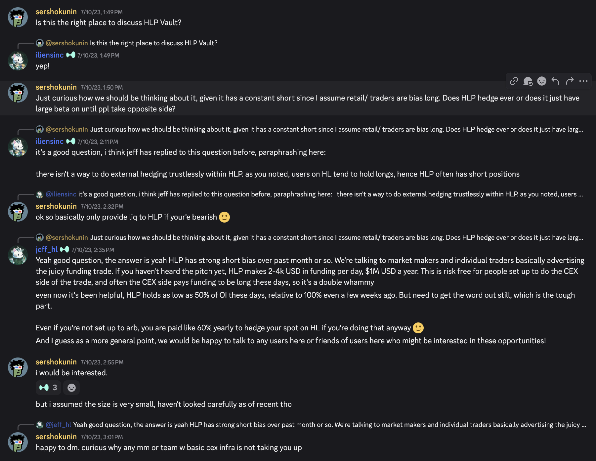Open jeff_hl's avatar profile
The height and width of the screenshot is (461, 596).
[x=18, y=255]
